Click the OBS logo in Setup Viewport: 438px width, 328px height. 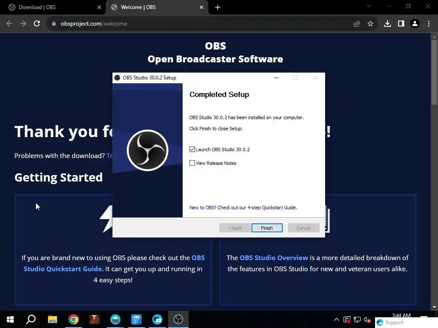[x=148, y=150]
